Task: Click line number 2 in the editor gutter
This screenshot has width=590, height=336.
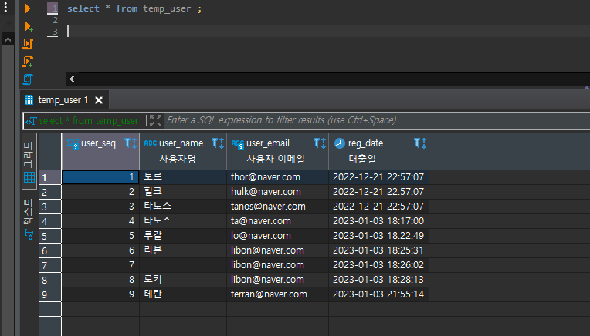Action: [x=55, y=20]
